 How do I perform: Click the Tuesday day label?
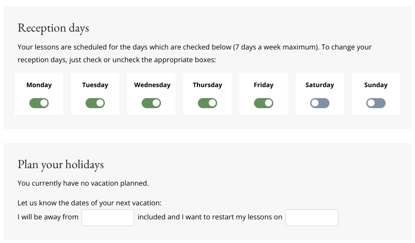click(x=95, y=85)
